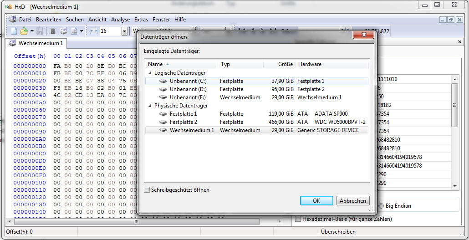469x240 pixels.
Task: Open the Analyse menu
Action: tap(120, 20)
